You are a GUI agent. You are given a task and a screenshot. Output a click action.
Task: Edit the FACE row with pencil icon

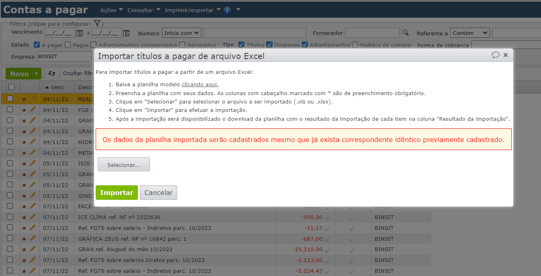point(32,206)
